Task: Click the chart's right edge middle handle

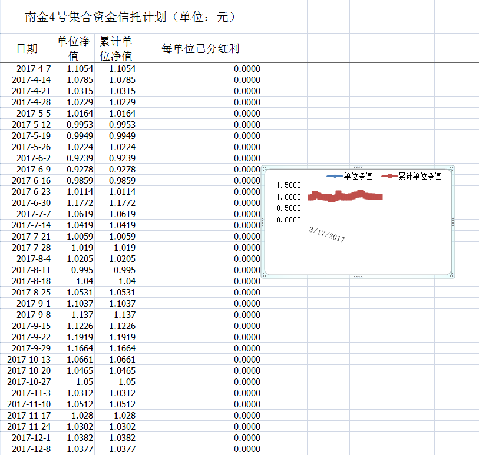Action: (452, 221)
